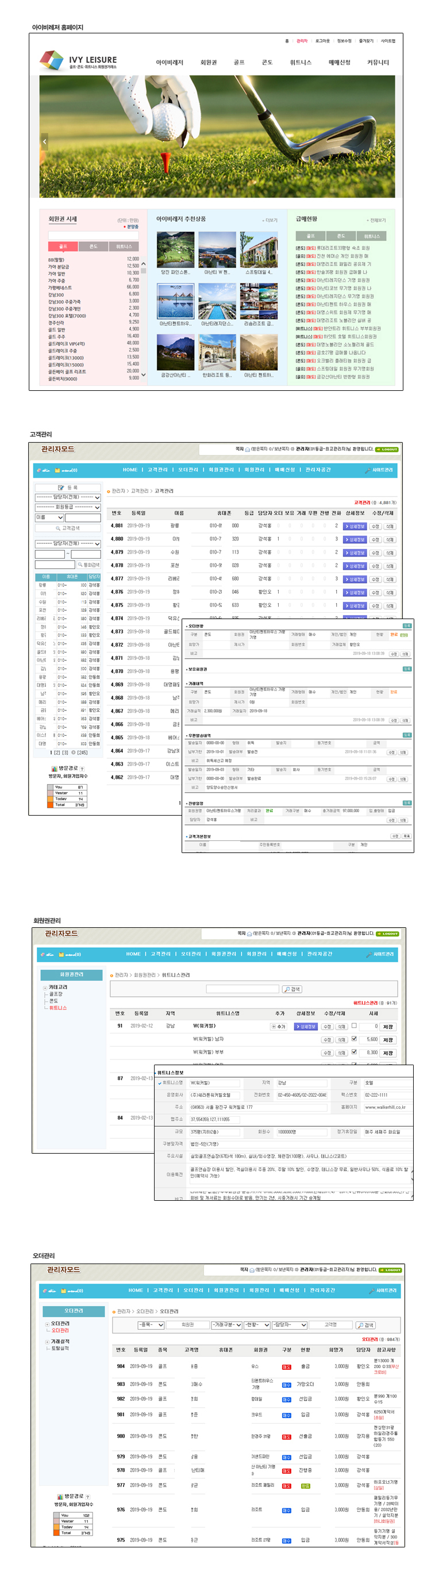Viewport: 431px width, 1594px height.
Task: Expand 거래실적 tree node in sidebar
Action: pos(48,1342)
